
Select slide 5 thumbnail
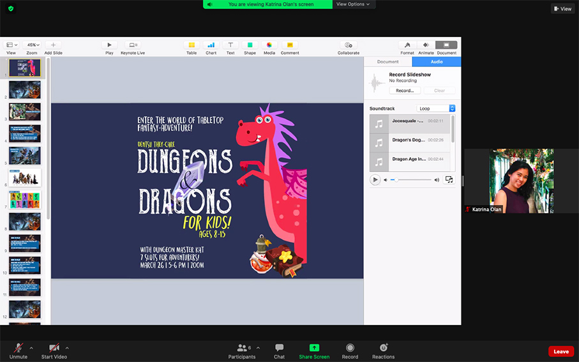click(25, 156)
